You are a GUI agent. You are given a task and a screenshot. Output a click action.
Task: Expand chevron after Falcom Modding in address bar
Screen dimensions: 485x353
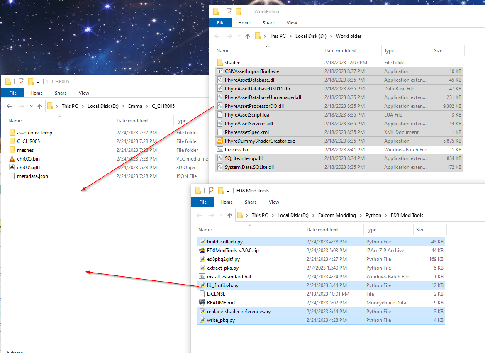[361, 215]
